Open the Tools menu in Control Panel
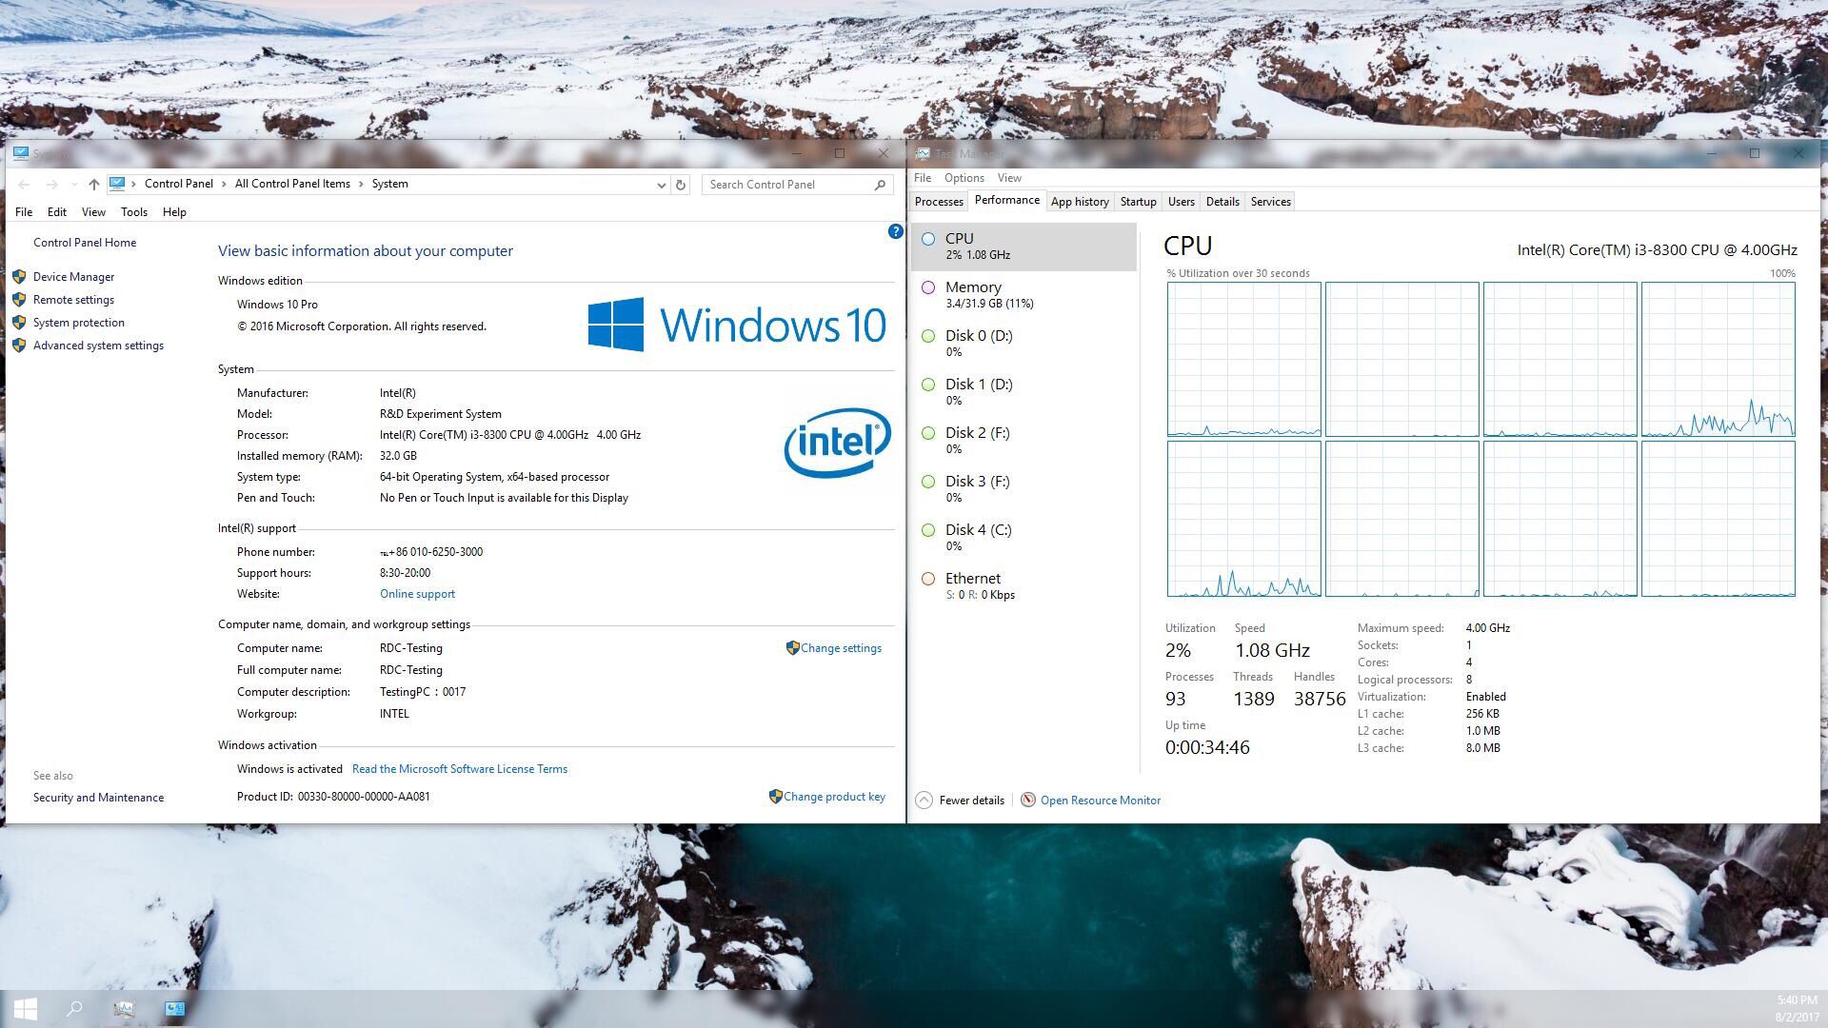The height and width of the screenshot is (1028, 1828). click(x=133, y=212)
